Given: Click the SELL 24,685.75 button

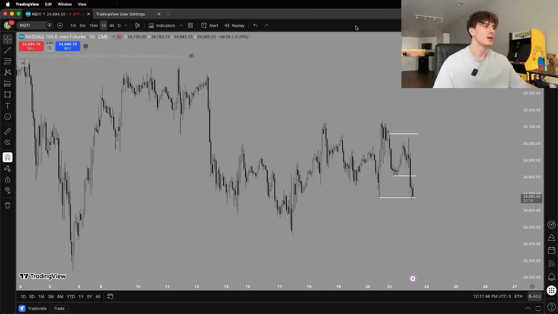Looking at the screenshot, I should tap(31, 46).
